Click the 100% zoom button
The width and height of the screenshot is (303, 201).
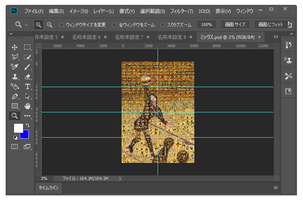(x=206, y=25)
